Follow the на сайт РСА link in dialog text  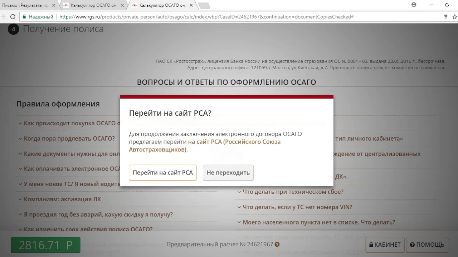pyautogui.click(x=205, y=146)
